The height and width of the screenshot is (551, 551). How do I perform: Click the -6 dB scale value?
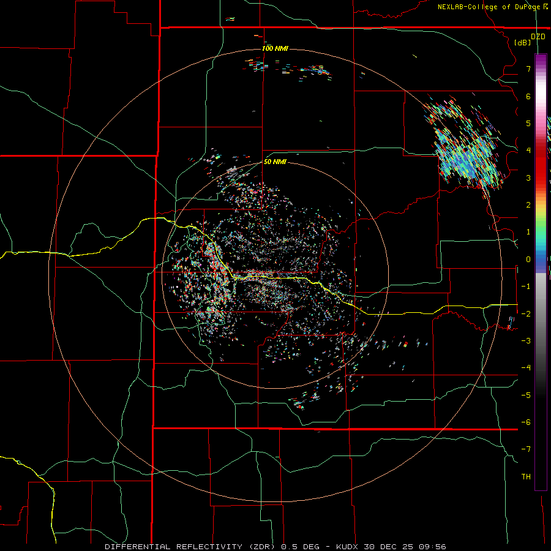526,422
